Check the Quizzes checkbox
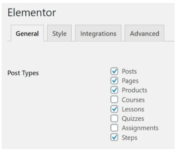 114,118
